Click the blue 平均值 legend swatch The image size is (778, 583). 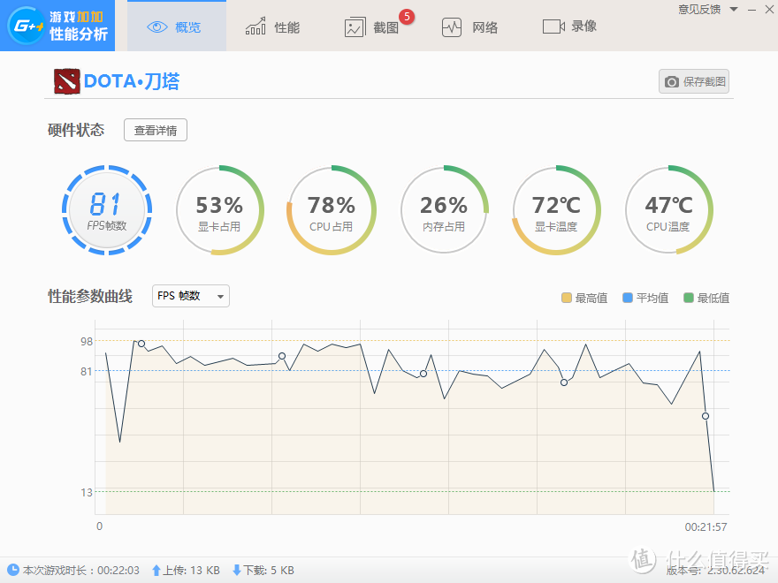pyautogui.click(x=628, y=298)
